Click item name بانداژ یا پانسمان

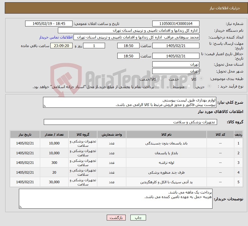click(x=166, y=153)
